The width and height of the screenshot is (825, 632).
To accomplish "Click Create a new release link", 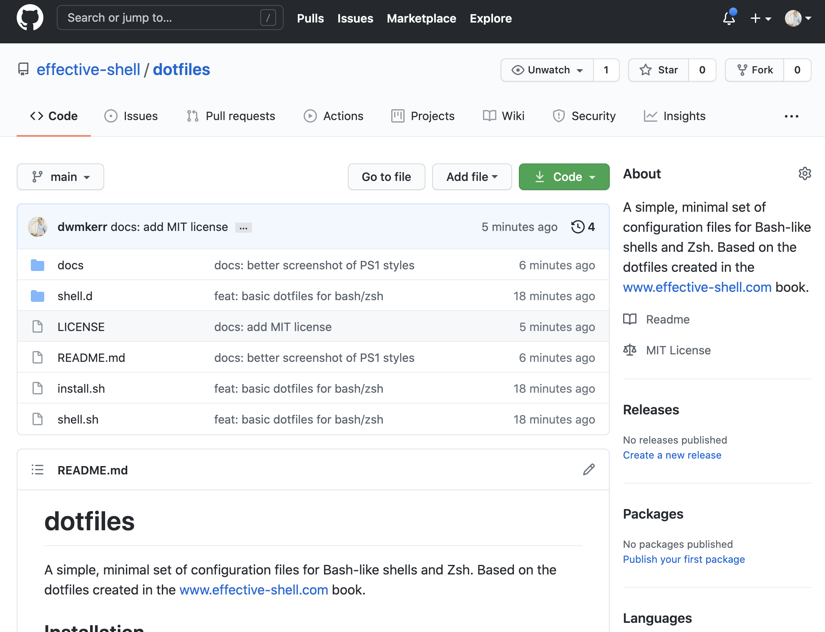I will click(x=672, y=454).
